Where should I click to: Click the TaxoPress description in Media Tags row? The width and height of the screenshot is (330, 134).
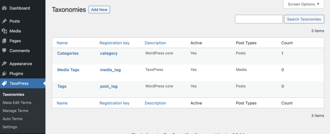[154, 70]
